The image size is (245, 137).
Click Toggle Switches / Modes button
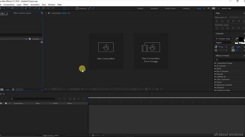51,135
